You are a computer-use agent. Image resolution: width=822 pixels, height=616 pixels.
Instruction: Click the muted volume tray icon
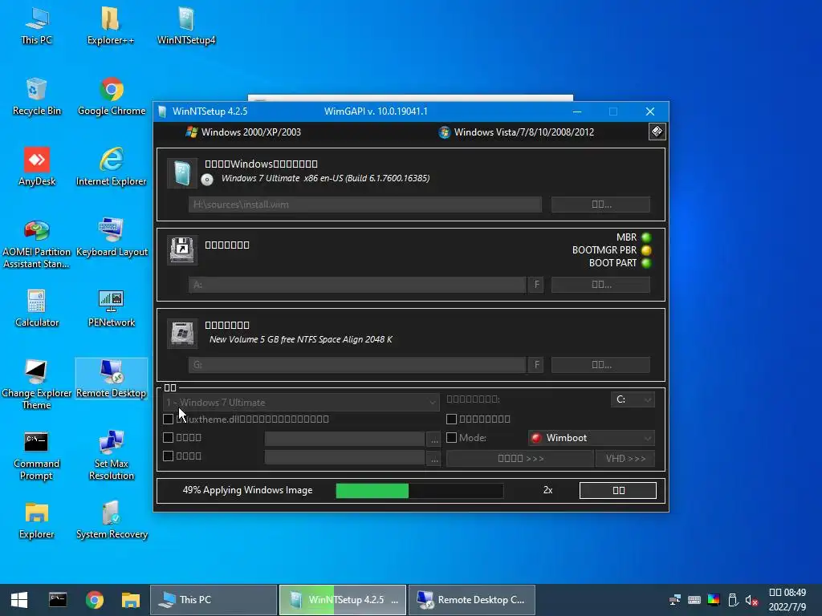(751, 600)
